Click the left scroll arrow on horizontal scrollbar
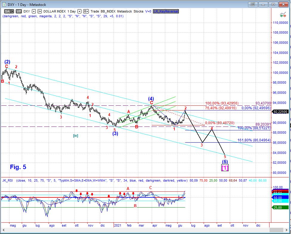The height and width of the screenshot is (234, 291). (3, 230)
